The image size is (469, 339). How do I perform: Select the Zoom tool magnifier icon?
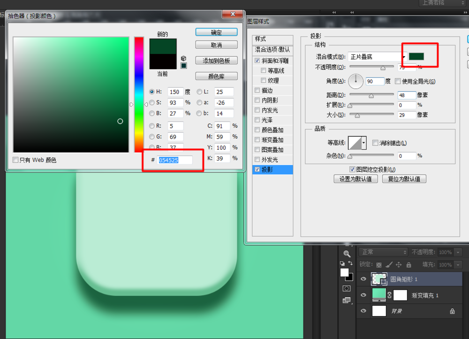348,253
